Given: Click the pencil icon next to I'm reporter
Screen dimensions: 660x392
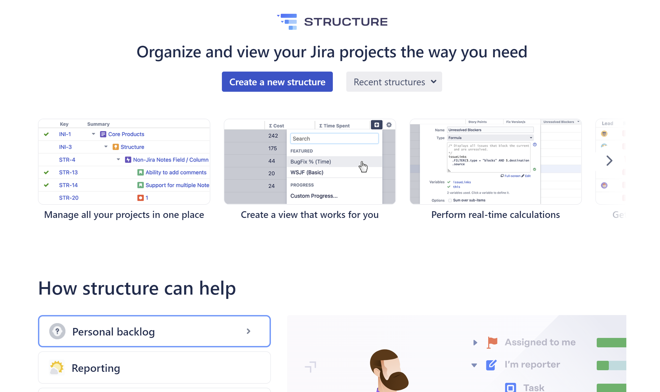Looking at the screenshot, I should 491,365.
